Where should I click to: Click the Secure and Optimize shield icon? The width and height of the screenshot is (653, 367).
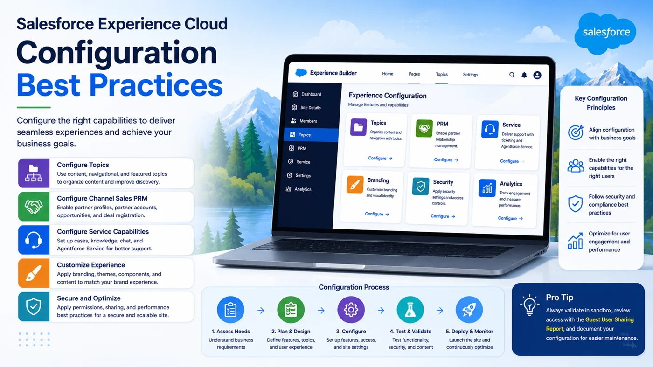[x=34, y=306]
